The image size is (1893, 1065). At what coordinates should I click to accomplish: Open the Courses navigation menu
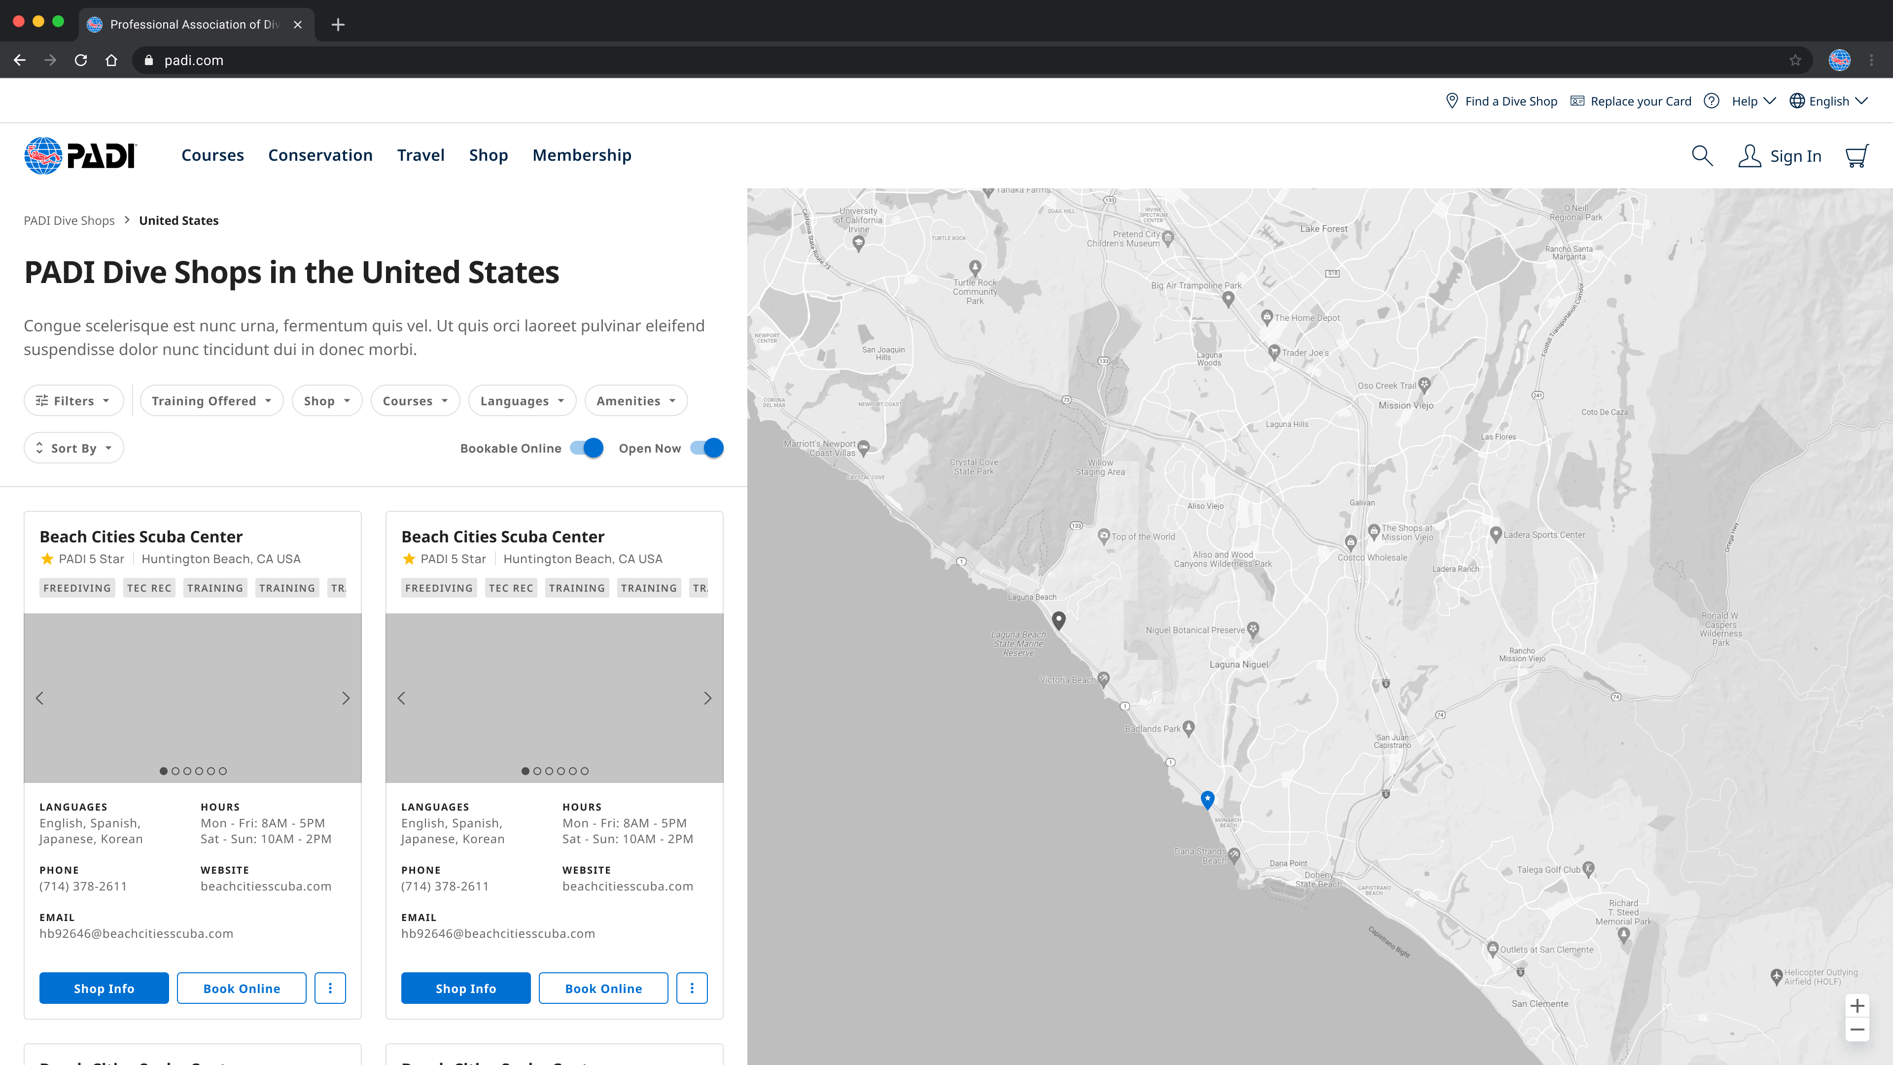(x=212, y=155)
